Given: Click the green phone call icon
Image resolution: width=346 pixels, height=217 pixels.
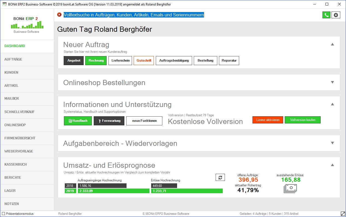Looking at the screenshot, I should [x=326, y=15].
